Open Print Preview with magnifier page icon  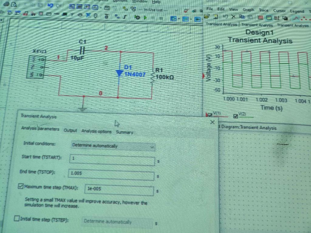coord(14,4)
